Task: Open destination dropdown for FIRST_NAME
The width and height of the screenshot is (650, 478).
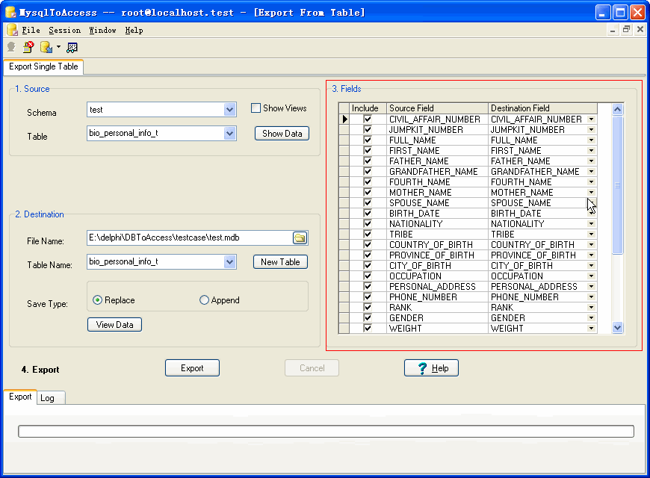Action: pos(592,150)
